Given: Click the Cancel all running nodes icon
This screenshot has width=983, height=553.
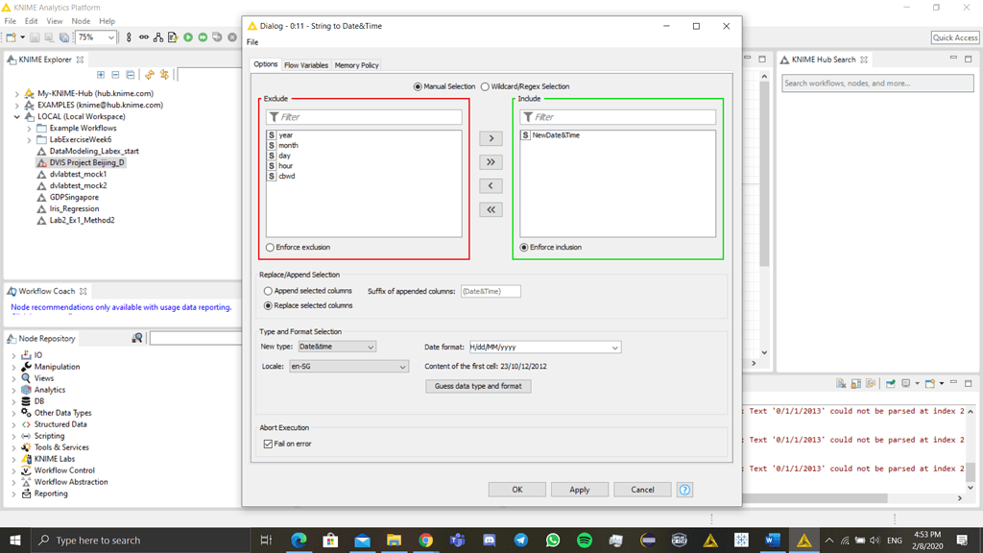Looking at the screenshot, I should coord(232,37).
